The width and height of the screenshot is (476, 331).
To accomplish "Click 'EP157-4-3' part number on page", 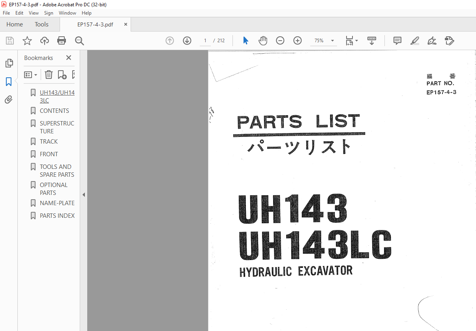I will (441, 93).
